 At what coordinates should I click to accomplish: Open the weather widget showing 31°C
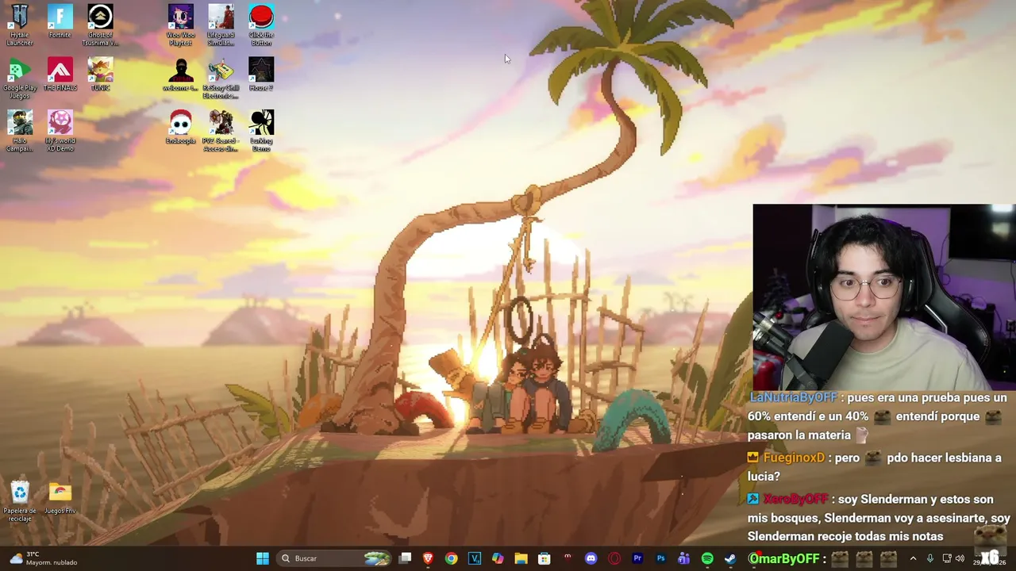tap(44, 558)
